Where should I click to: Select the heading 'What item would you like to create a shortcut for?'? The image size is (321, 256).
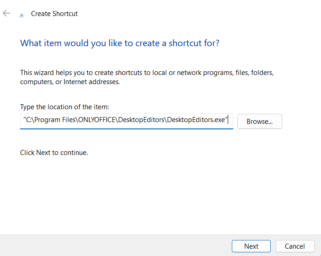click(120, 43)
